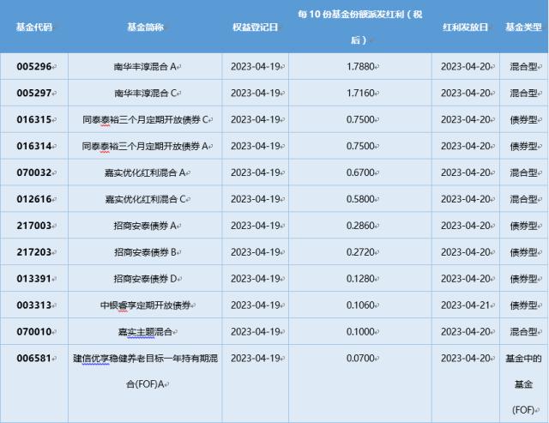The image size is (549, 423).
Task: Click the dividend value 0.0700
Action: pos(360,358)
